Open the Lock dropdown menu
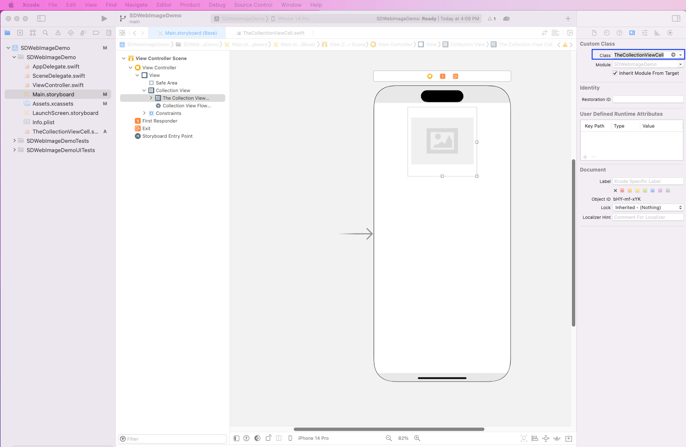 click(648, 207)
